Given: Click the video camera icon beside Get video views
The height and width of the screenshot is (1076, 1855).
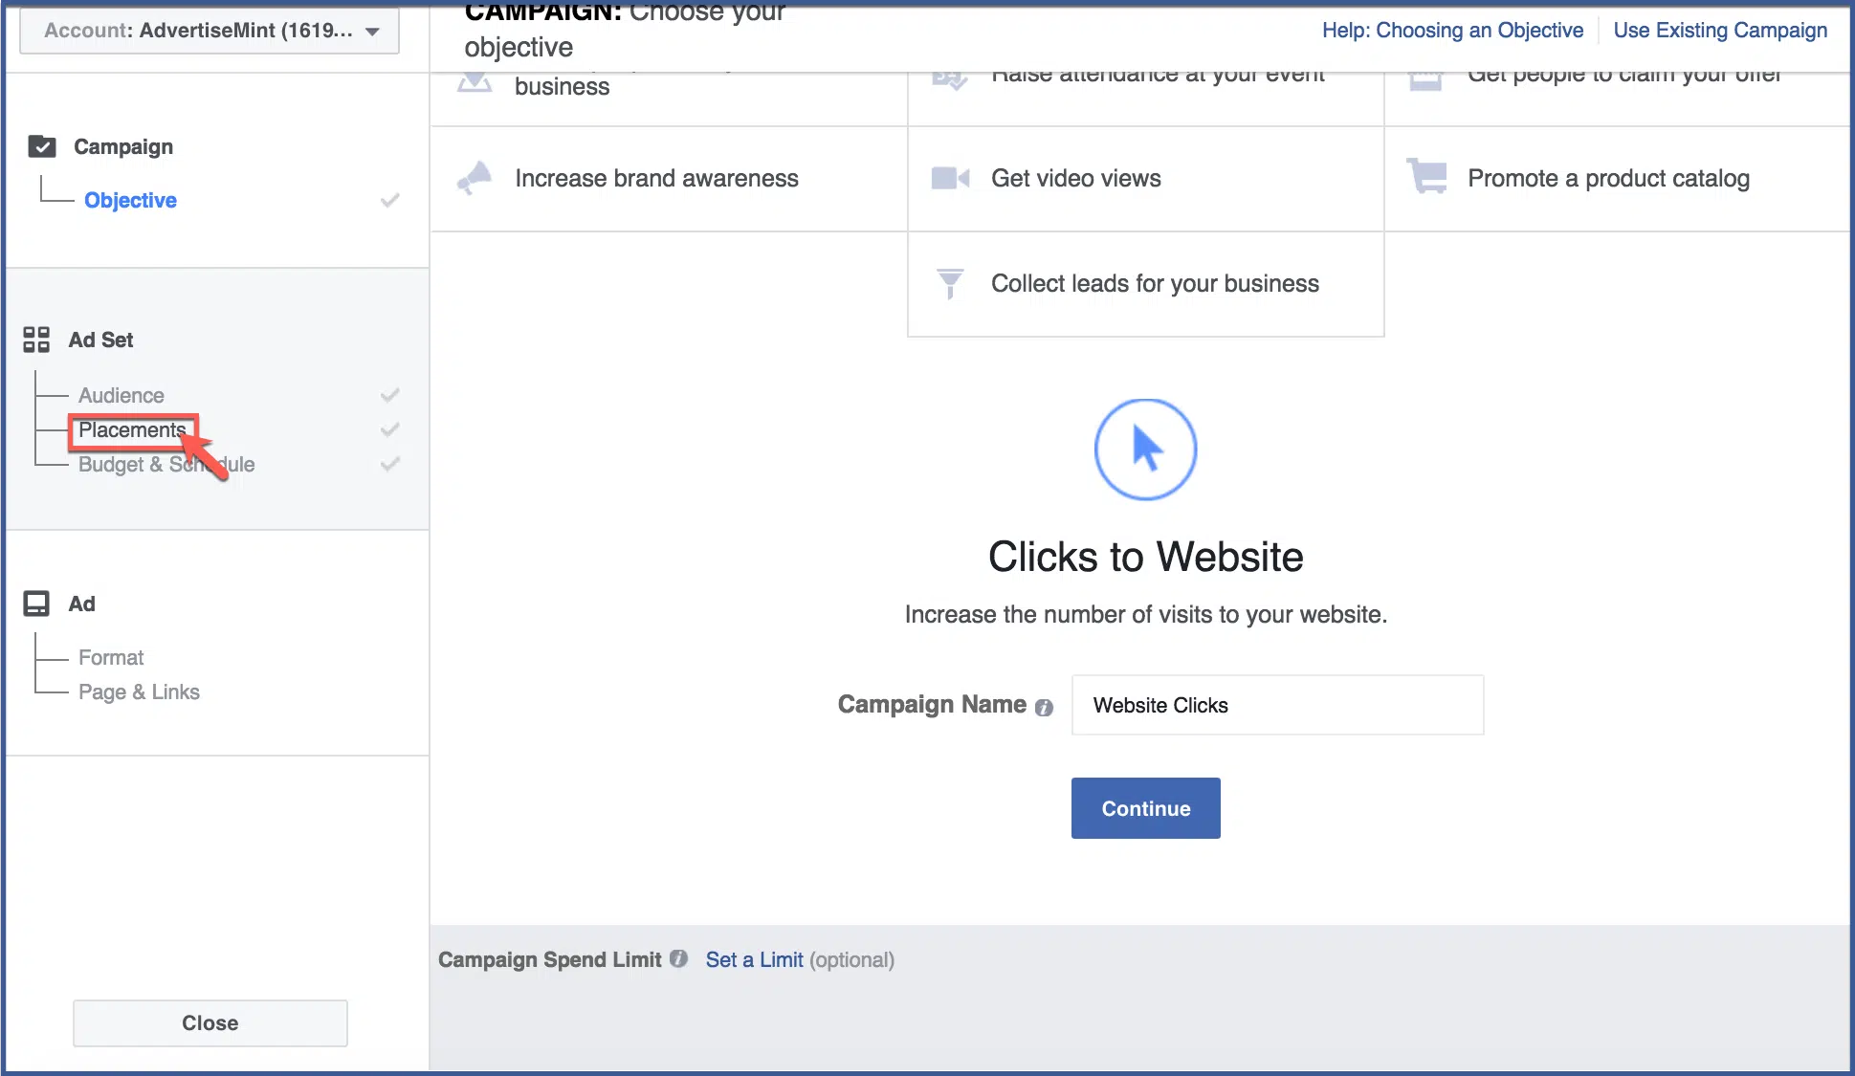Looking at the screenshot, I should [x=950, y=178].
